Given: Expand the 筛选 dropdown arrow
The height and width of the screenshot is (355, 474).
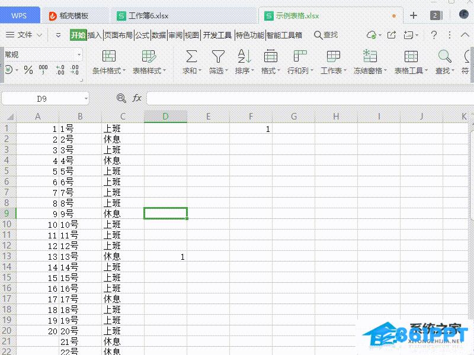Looking at the screenshot, I should coord(226,70).
